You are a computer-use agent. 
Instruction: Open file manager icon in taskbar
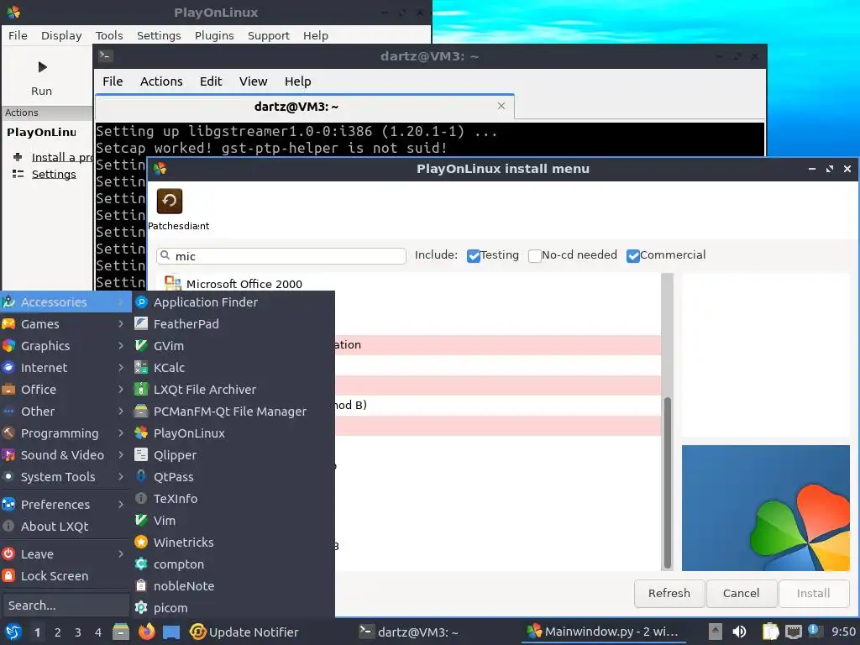(x=121, y=632)
